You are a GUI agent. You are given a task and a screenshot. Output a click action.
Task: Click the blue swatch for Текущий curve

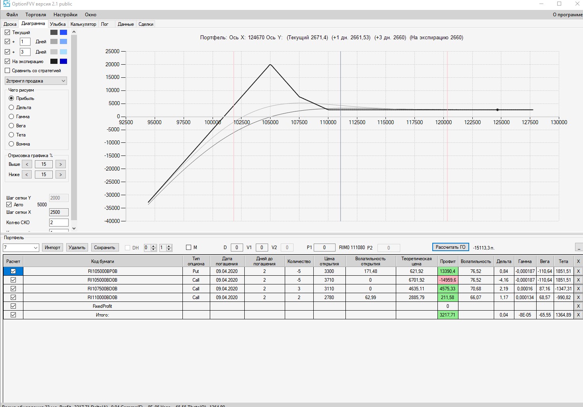(x=63, y=33)
